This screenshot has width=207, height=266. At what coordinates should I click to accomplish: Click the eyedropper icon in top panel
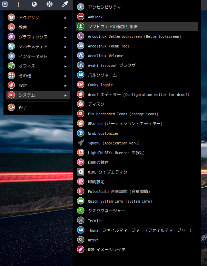tap(65, 4)
